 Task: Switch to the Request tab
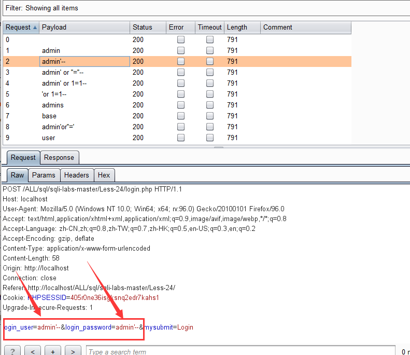click(x=23, y=158)
